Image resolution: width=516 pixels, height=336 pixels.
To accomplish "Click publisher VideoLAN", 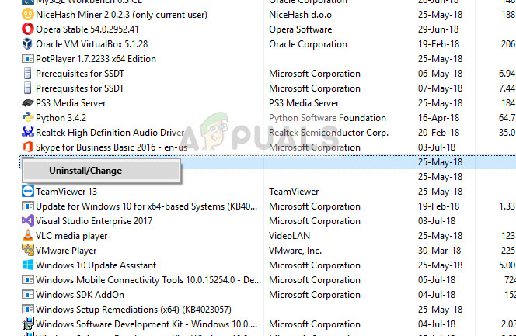I will pyautogui.click(x=290, y=236).
